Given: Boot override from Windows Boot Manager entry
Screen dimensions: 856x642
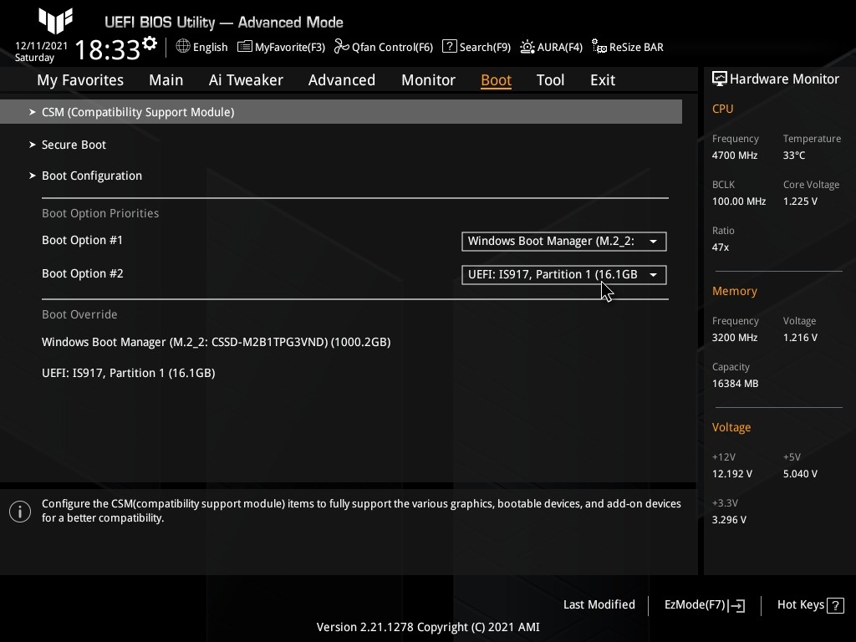Looking at the screenshot, I should click(216, 342).
